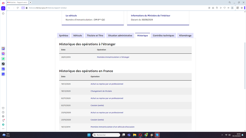The width and height of the screenshot is (246, 138).
Task: Click the lightbulb tips icon in sidebar
Action: click(3, 121)
